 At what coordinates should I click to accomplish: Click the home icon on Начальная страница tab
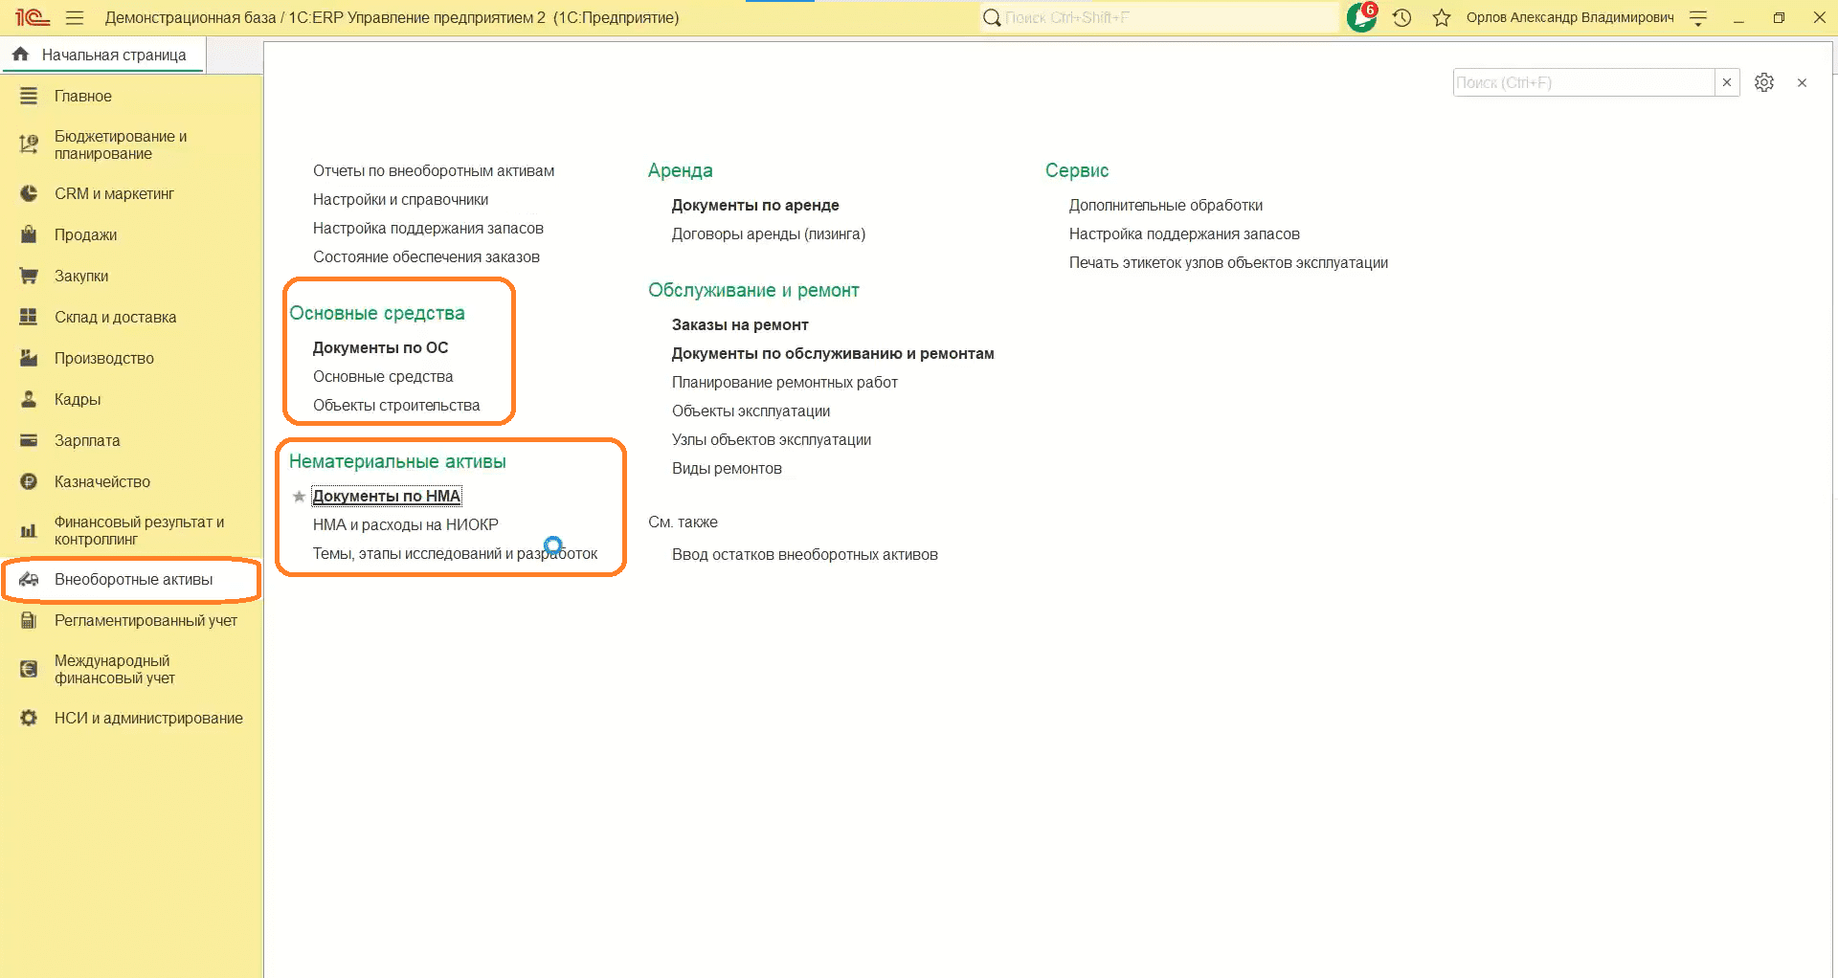(21, 55)
